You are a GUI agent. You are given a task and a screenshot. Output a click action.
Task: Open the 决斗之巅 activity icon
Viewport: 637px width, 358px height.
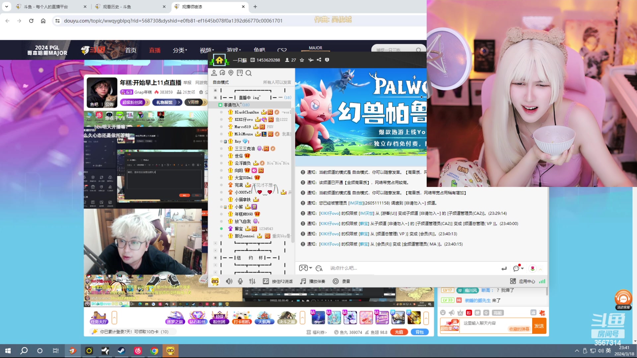pos(287,318)
